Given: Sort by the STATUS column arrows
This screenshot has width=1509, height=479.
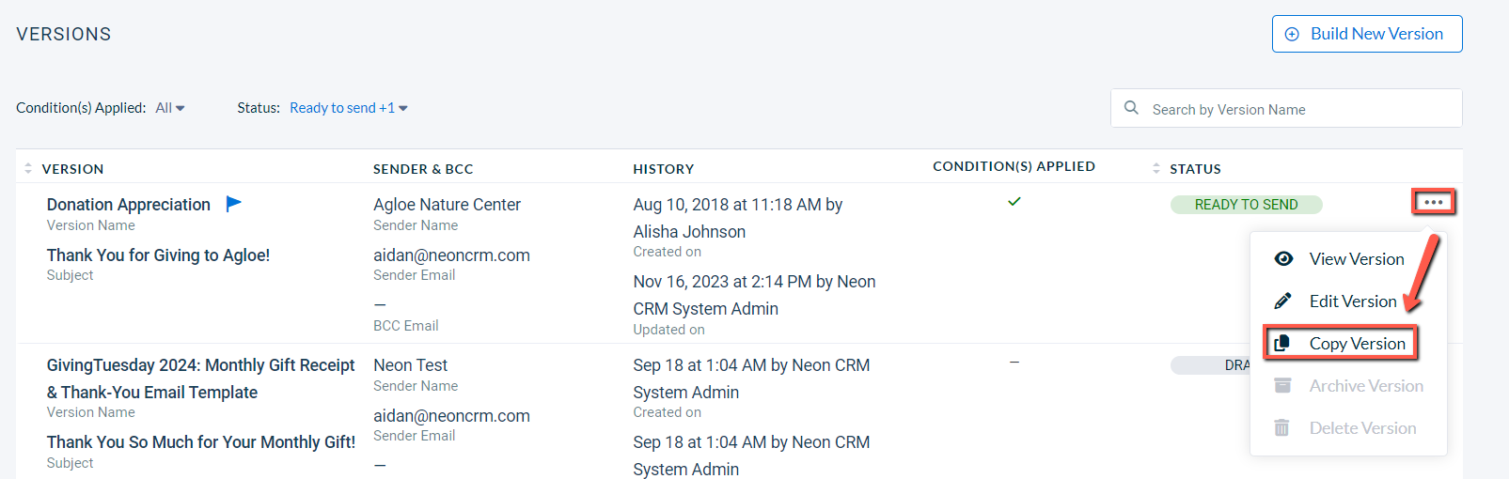Looking at the screenshot, I should pos(1156,169).
